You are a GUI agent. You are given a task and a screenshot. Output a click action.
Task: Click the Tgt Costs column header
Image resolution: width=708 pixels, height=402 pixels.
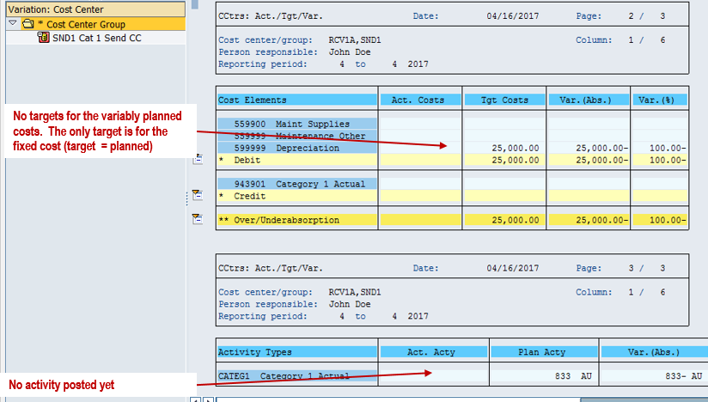click(x=504, y=100)
